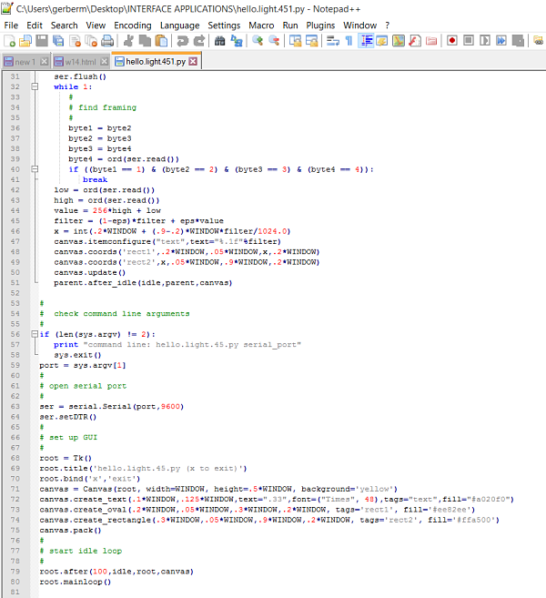Click the 'root.mainloop()' code line
Image resolution: width=546 pixels, height=598 pixels.
point(76,582)
